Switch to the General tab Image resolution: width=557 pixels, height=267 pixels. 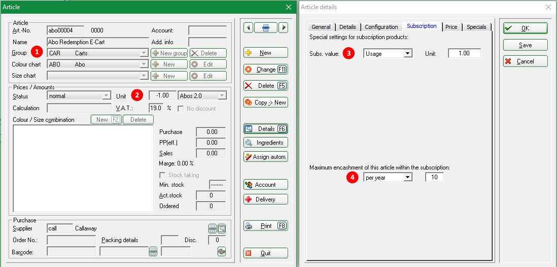pos(321,27)
